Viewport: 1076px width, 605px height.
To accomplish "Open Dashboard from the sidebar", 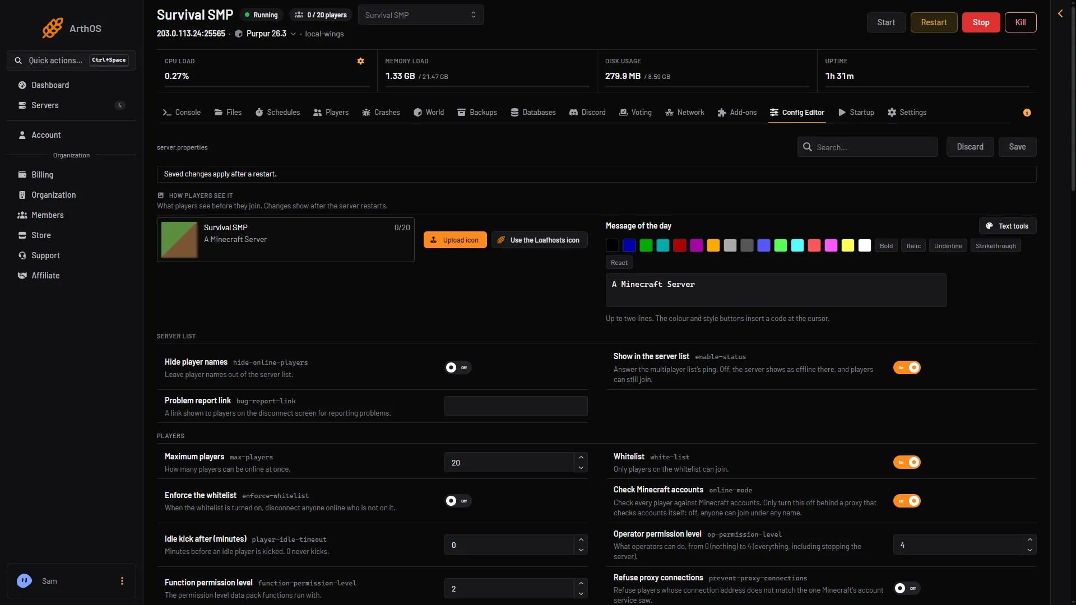I will [71, 85].
